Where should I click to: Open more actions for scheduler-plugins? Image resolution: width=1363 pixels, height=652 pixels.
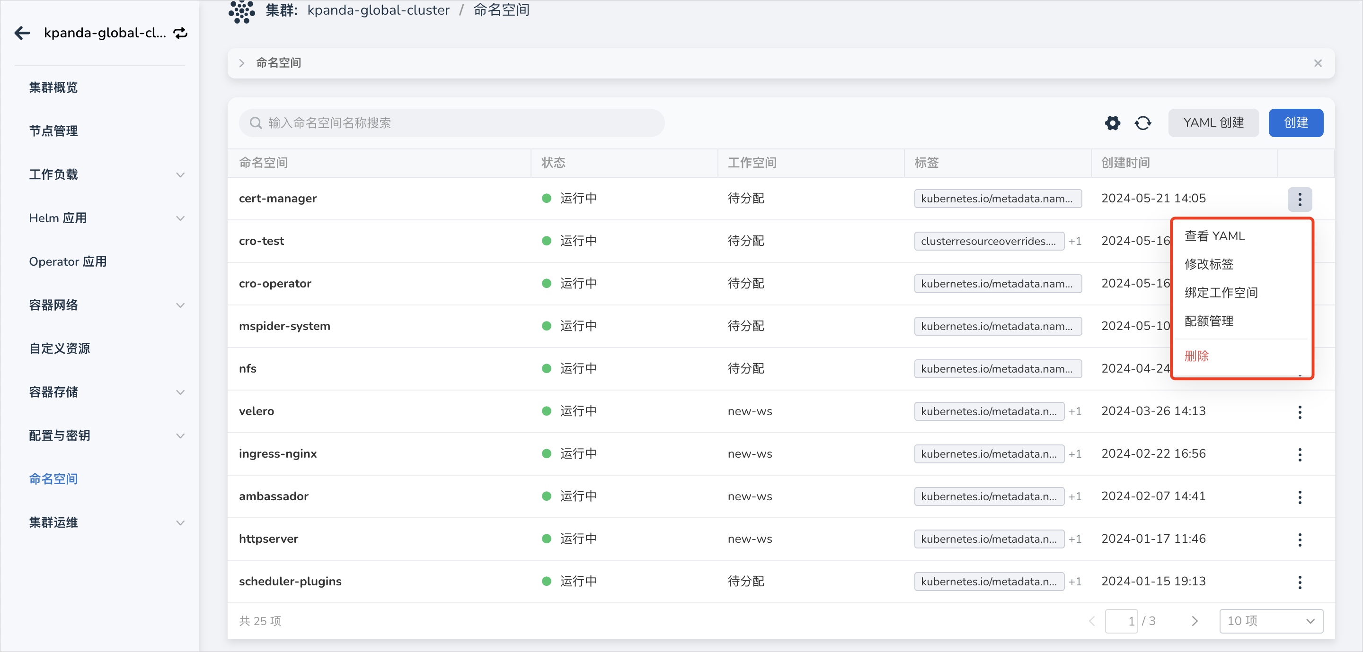coord(1300,582)
